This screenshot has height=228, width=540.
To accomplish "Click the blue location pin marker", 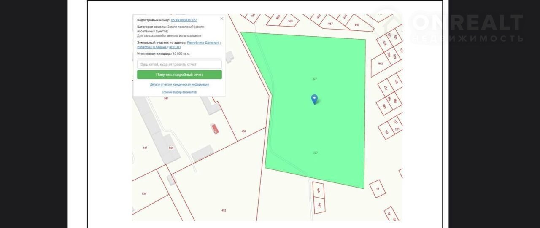I will tap(314, 99).
